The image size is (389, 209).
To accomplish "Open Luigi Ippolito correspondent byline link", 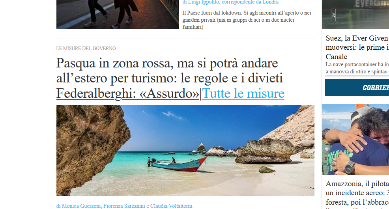I will (230, 2).
